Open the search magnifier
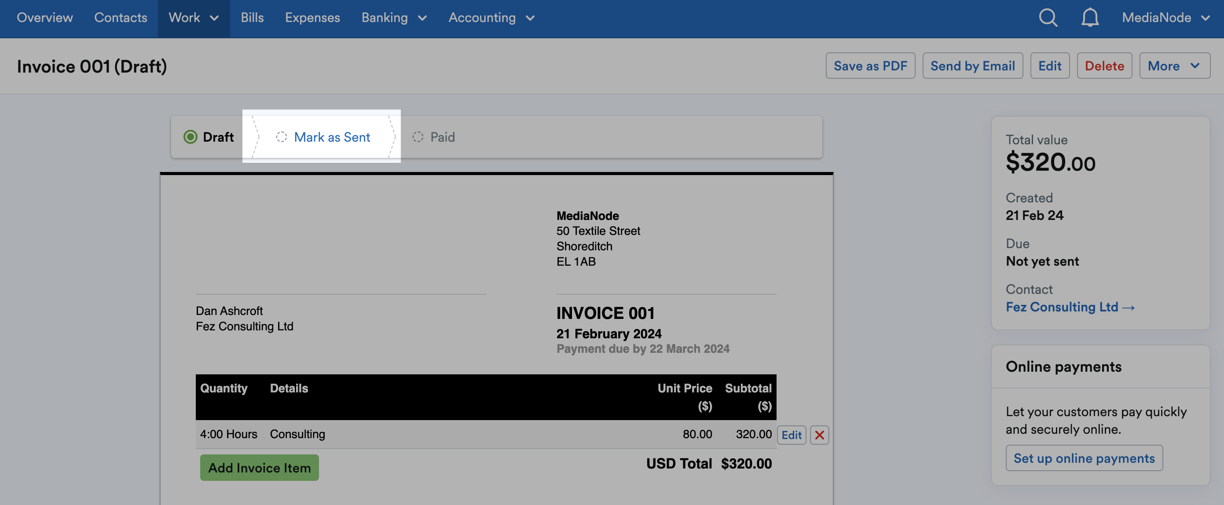Viewport: 1224px width, 505px height. 1048,18
